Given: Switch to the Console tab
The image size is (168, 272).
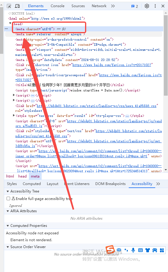Looking at the screenshot, I should click(57, 6).
